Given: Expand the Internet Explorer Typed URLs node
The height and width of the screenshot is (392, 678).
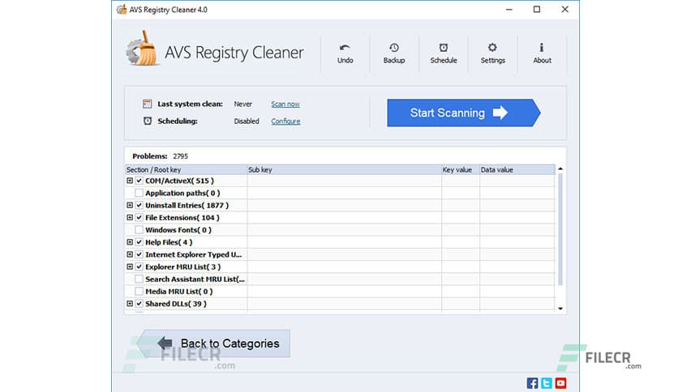Looking at the screenshot, I should (x=130, y=254).
